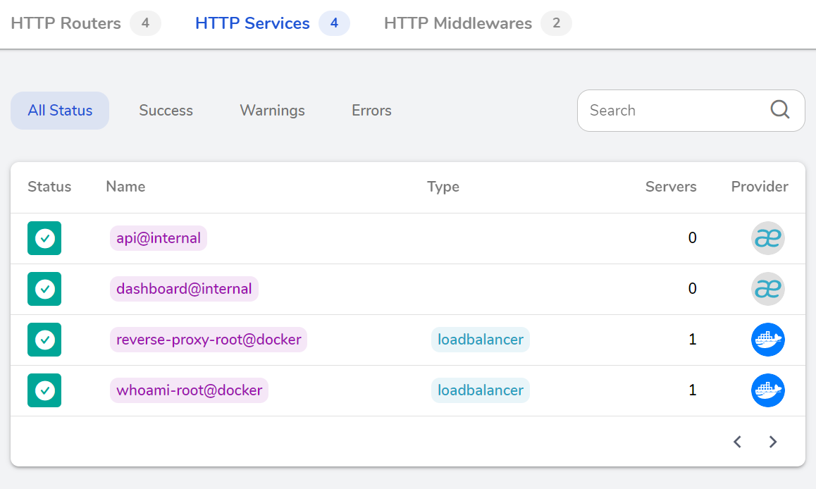
Task: Click the Docker whale icon for whoami-root
Action: 767,390
